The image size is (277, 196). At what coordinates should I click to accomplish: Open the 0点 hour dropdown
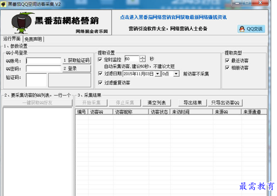pyautogui.click(x=176, y=74)
